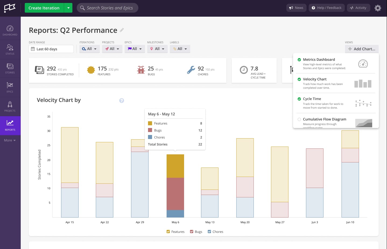Toggle the Bugs legend checkbox
The height and width of the screenshot is (249, 387).
pyautogui.click(x=192, y=232)
